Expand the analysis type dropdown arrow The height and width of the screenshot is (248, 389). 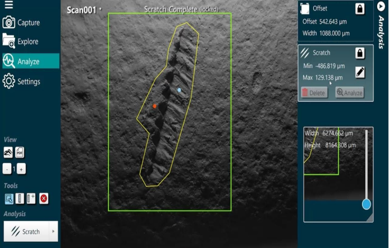tap(53, 231)
